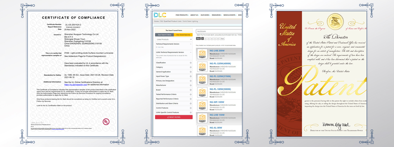Collapse the LUNA Technical Requirements Version section

191,52
